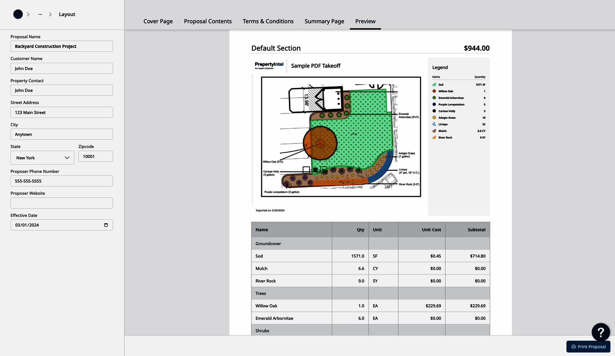
Task: Click the landscape takeoff plan image
Action: (341, 137)
